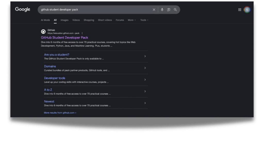The width and height of the screenshot is (264, 148).
Task: Open the Tools dropdown
Action: point(144,20)
